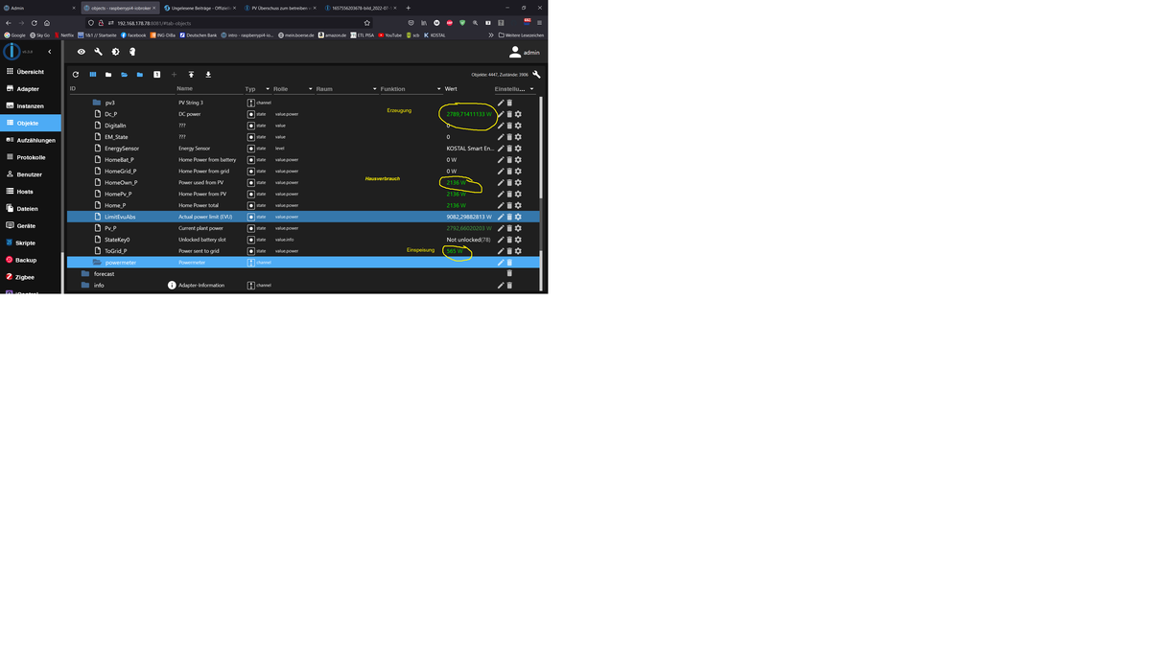Delete the Dc_P object with trash icon

(509, 114)
